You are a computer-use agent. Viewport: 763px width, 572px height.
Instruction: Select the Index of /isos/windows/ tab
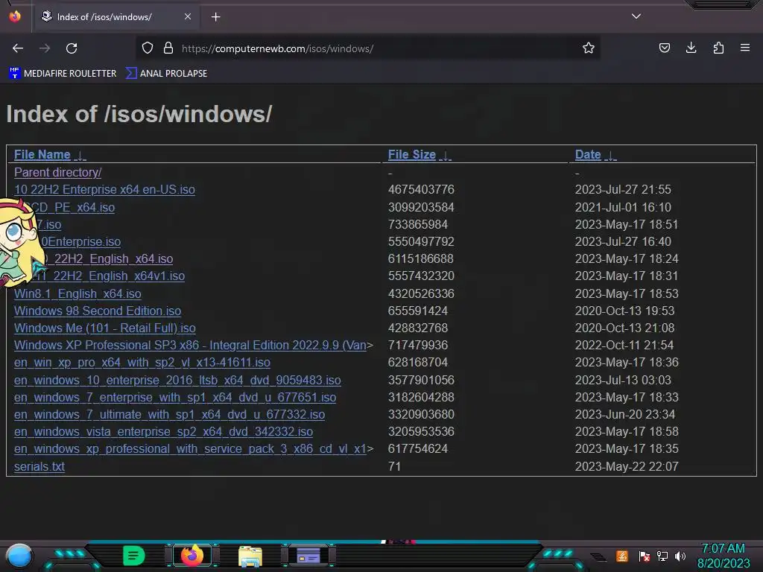(117, 17)
